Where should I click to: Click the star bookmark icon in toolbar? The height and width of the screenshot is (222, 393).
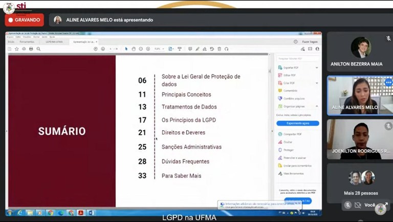16,49
